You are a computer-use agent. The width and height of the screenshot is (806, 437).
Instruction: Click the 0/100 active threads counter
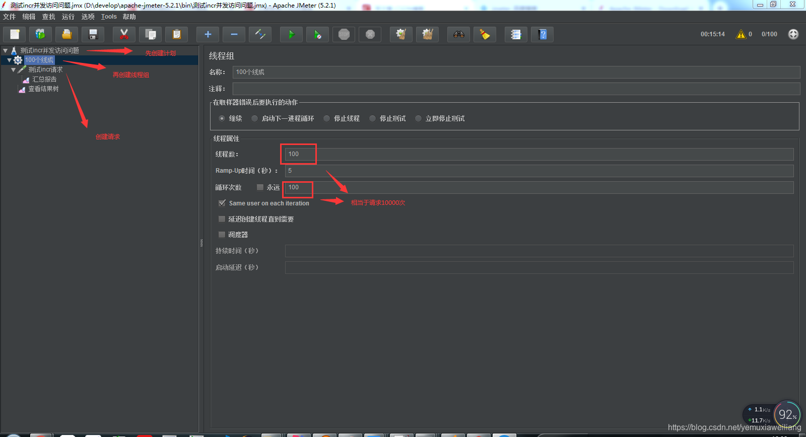pyautogui.click(x=769, y=34)
